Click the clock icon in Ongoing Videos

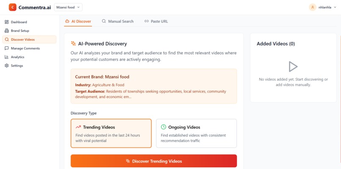pos(163,127)
